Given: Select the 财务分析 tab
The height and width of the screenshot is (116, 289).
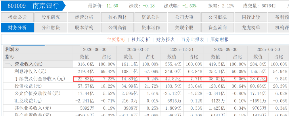Looking at the screenshot, I should (17, 28).
